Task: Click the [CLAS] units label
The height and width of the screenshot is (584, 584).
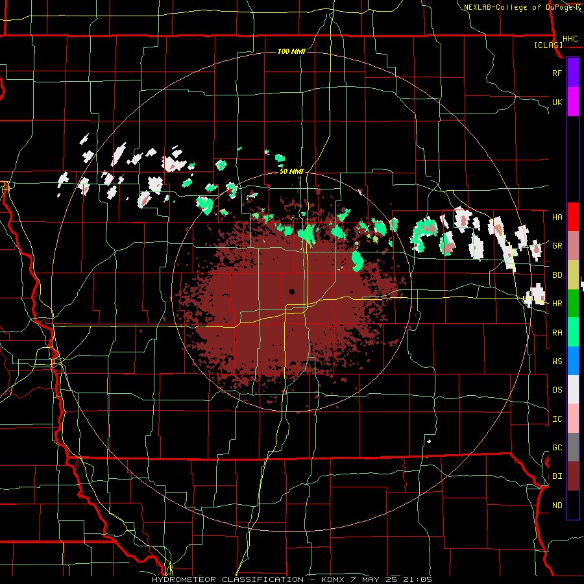Action: pyautogui.click(x=548, y=45)
